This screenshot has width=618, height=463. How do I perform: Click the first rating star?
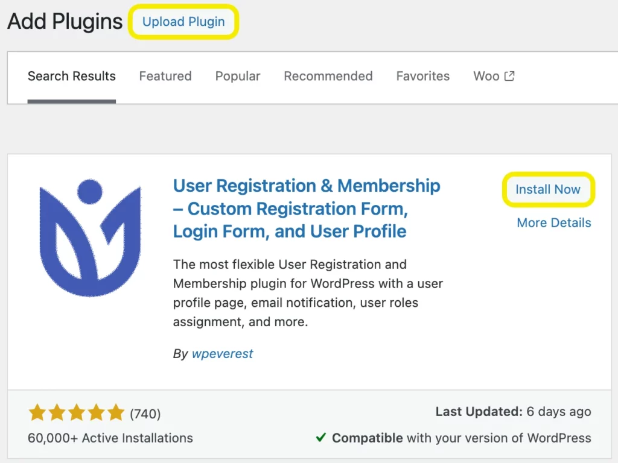(x=37, y=412)
